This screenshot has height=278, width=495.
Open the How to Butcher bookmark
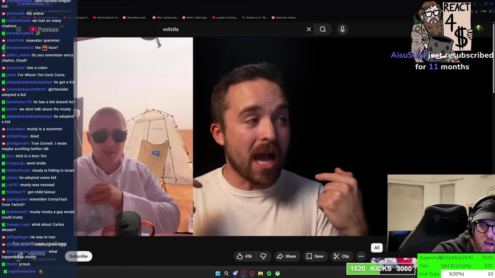click(106, 17)
